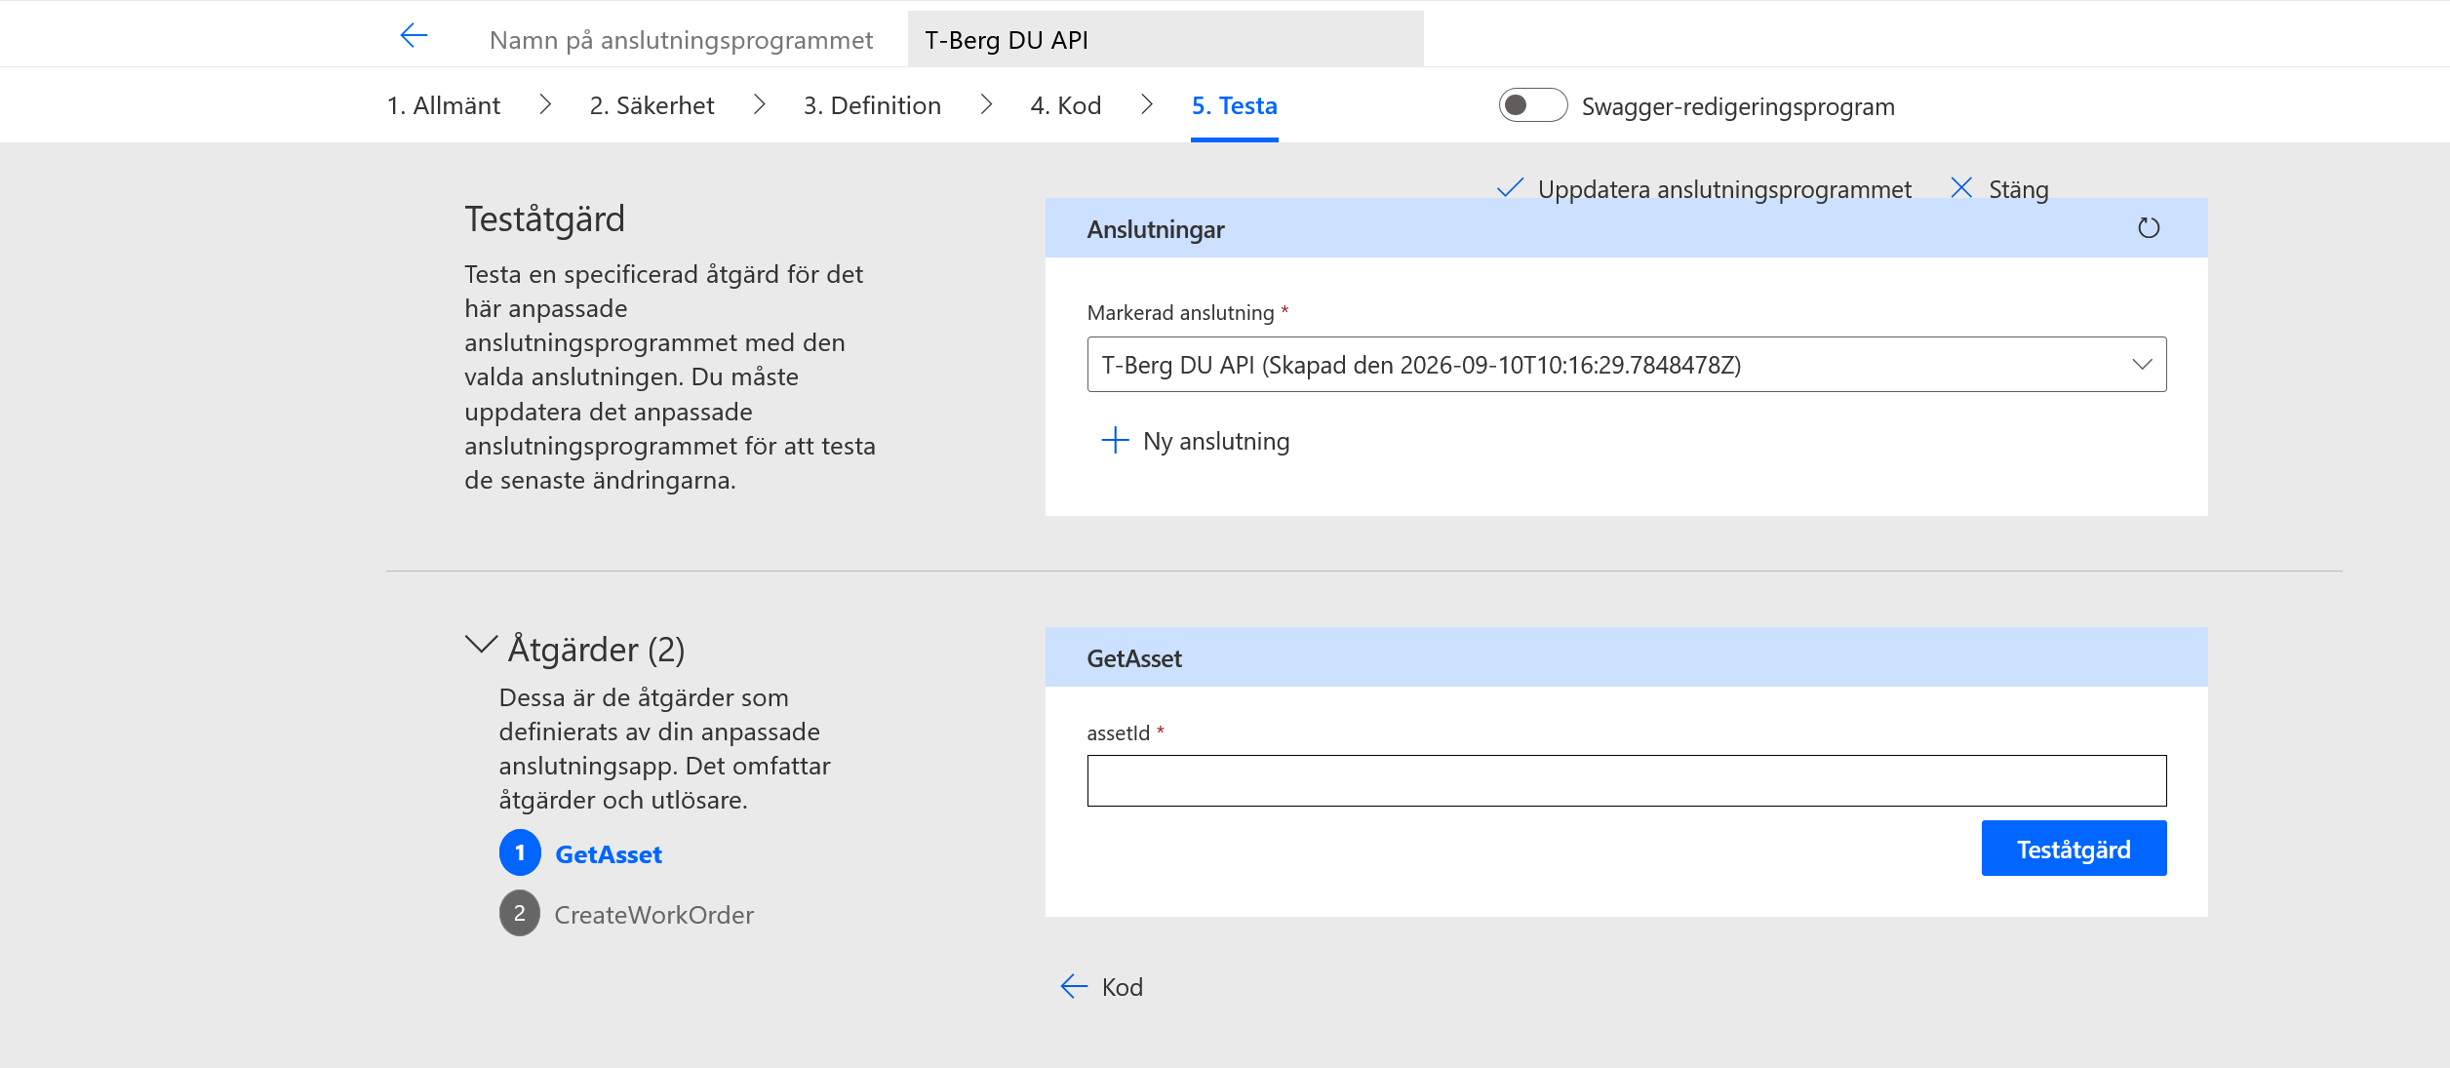Click the assetId input field
2450x1068 pixels.
(1626, 780)
